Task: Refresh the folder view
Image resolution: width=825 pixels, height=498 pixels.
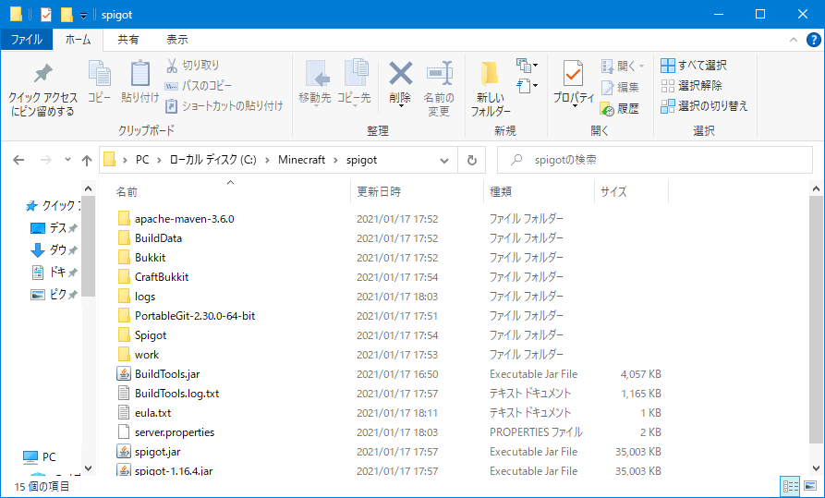Action: (472, 160)
